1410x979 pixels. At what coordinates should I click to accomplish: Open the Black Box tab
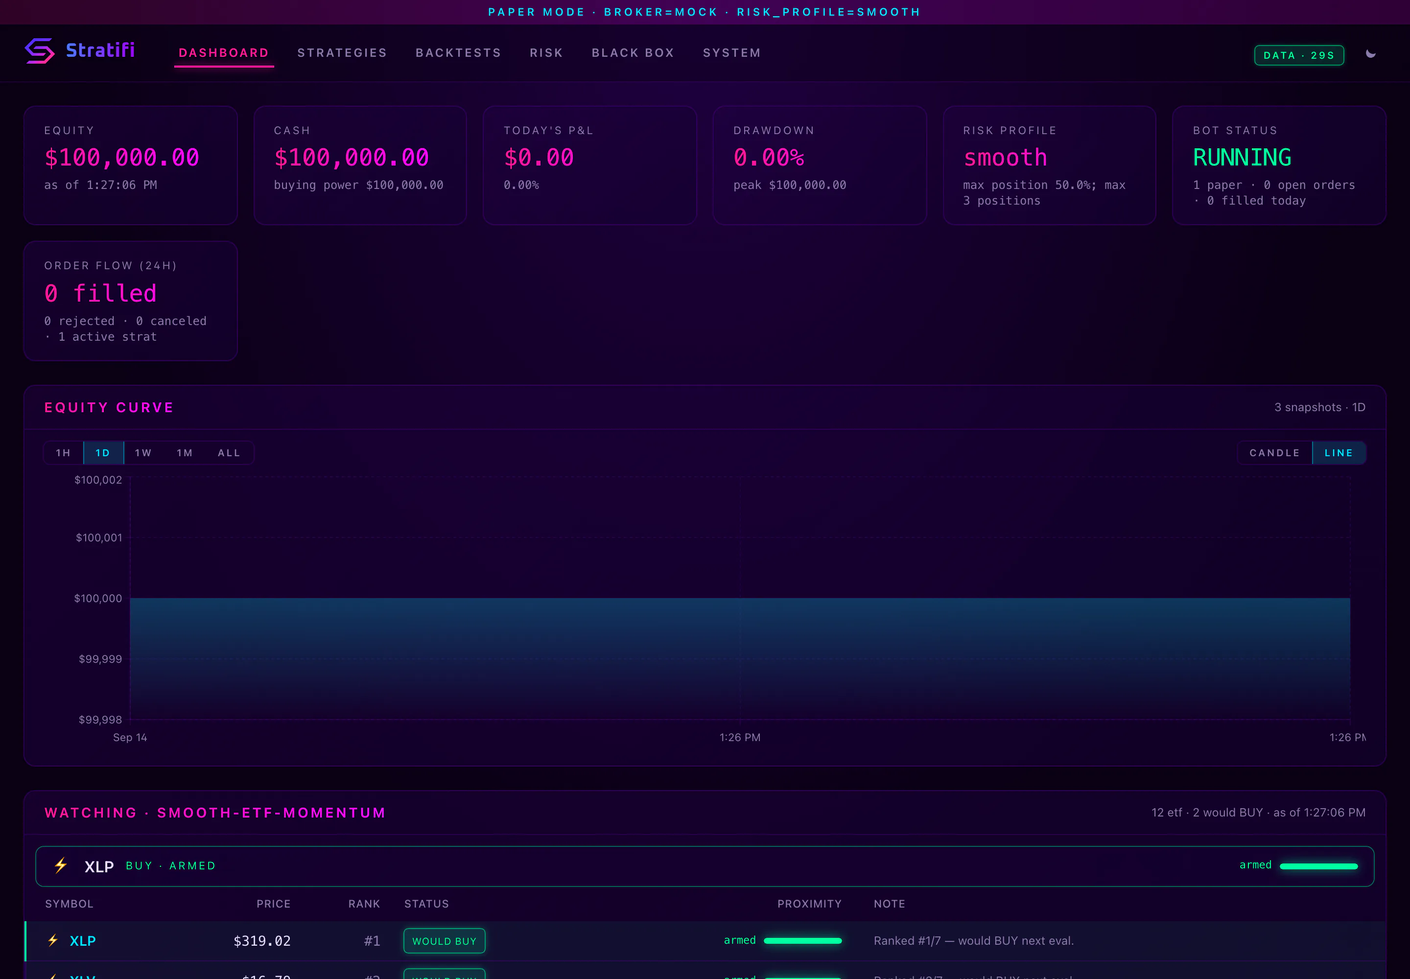[x=633, y=53]
